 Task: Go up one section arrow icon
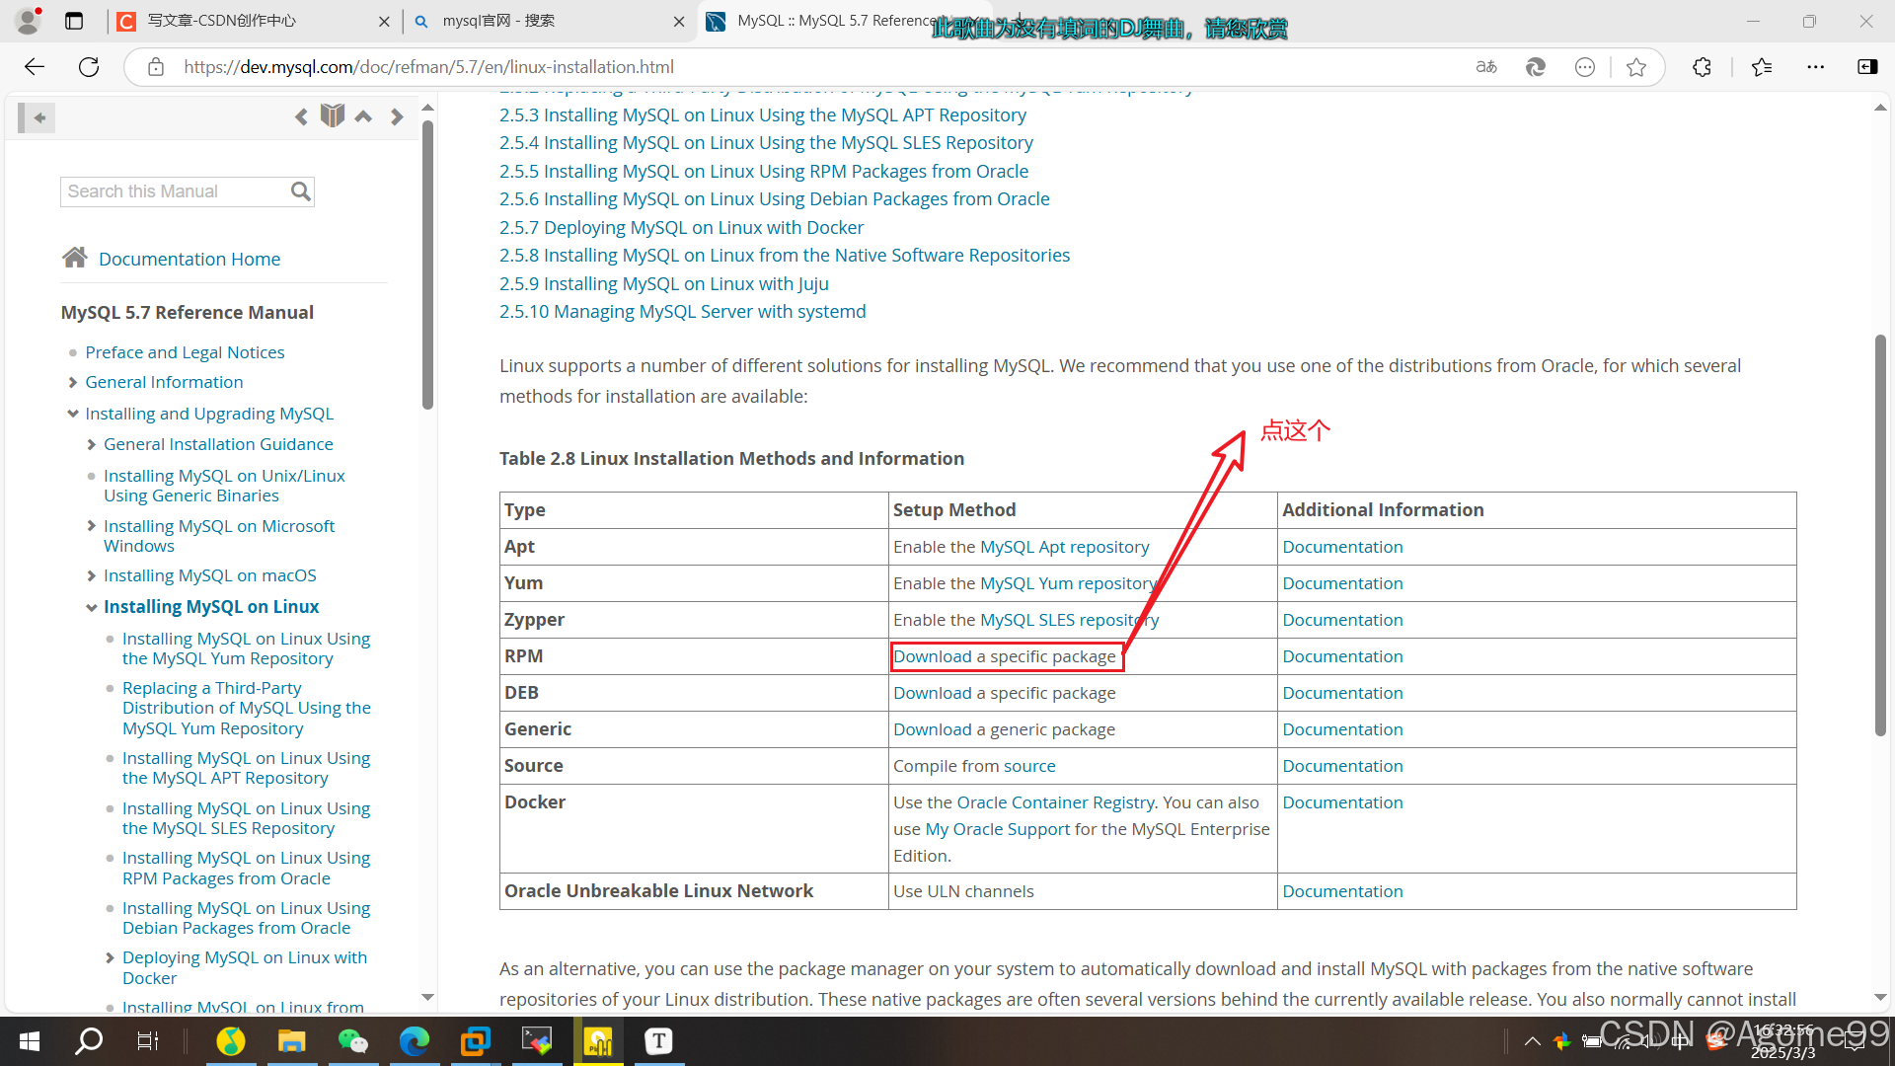tap(363, 117)
